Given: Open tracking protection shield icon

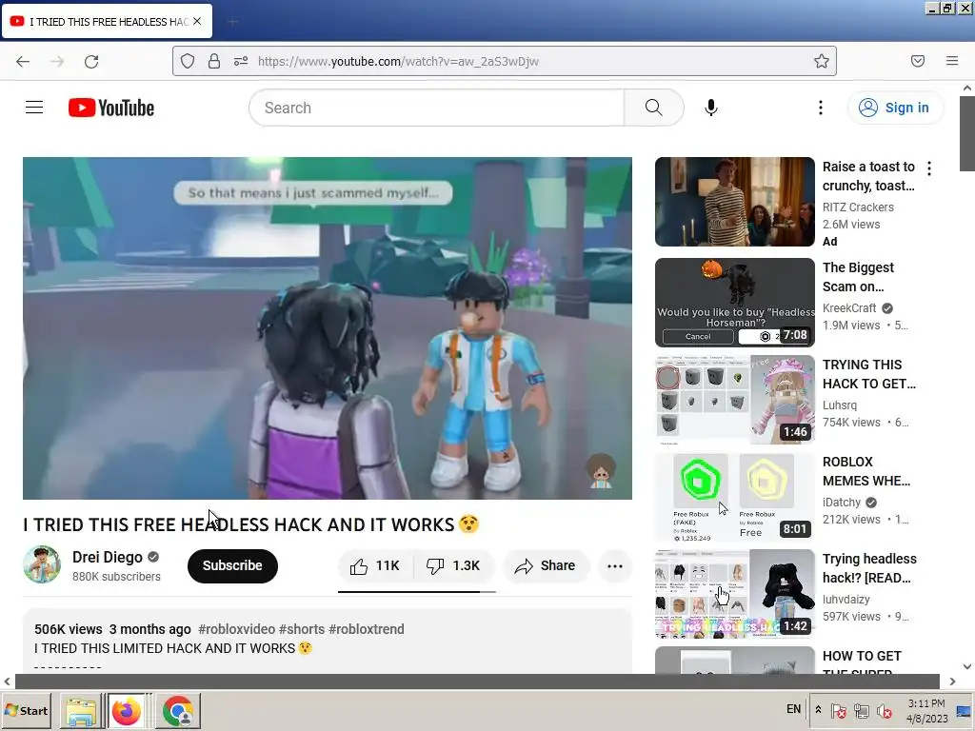Looking at the screenshot, I should (188, 61).
